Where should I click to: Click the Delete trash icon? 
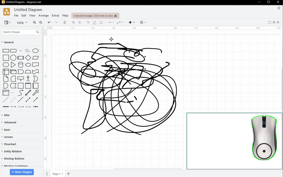pyautogui.click(x=65, y=22)
